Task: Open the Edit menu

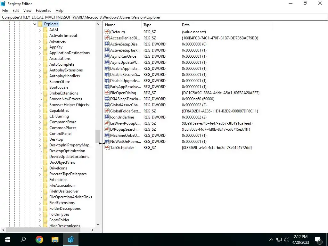Action: [16, 11]
